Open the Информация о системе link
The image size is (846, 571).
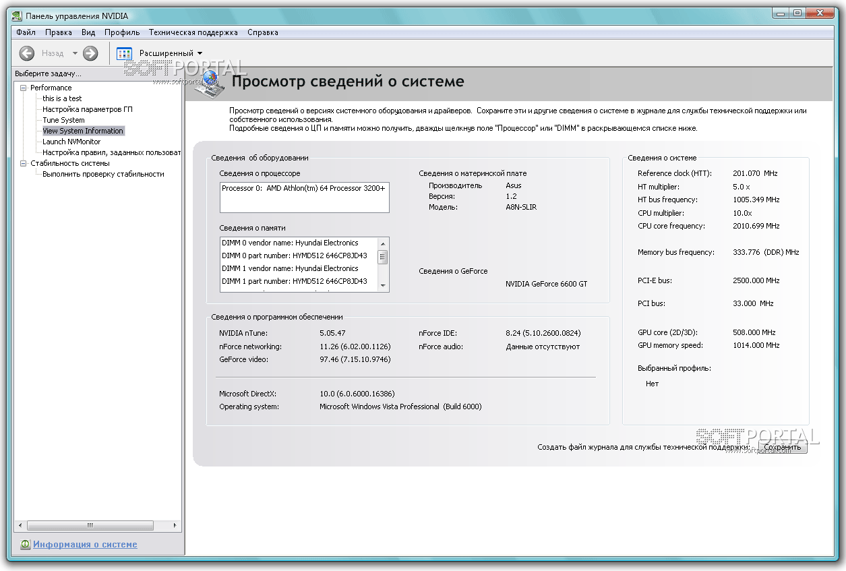point(85,545)
